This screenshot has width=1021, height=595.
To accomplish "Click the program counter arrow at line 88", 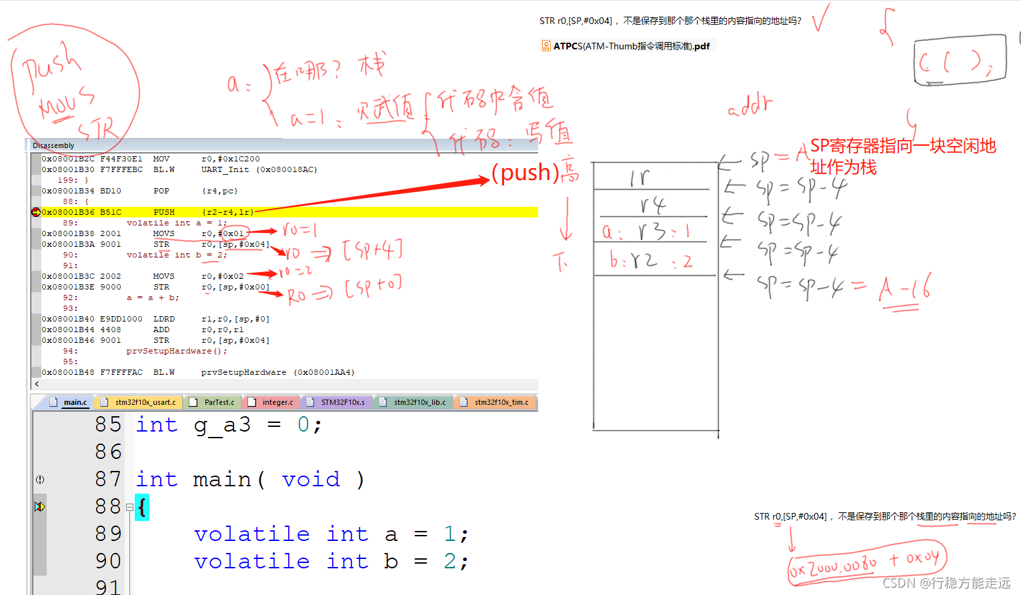I will (x=40, y=507).
